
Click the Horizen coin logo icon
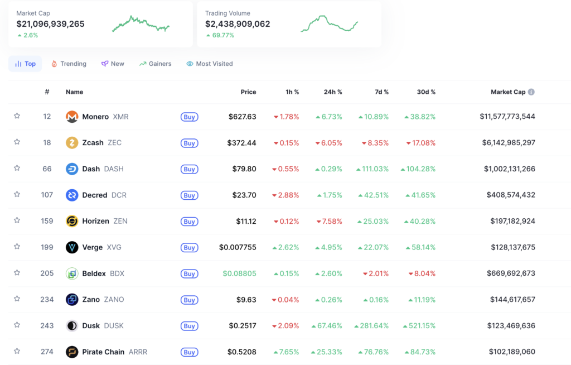(x=72, y=221)
